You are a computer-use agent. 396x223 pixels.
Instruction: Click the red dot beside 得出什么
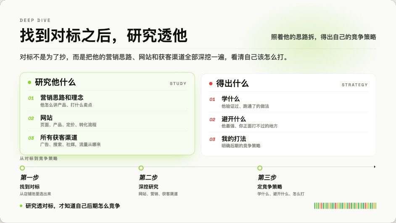click(211, 84)
